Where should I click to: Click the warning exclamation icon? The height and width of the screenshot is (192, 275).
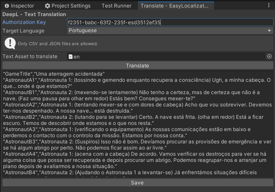click(x=10, y=43)
